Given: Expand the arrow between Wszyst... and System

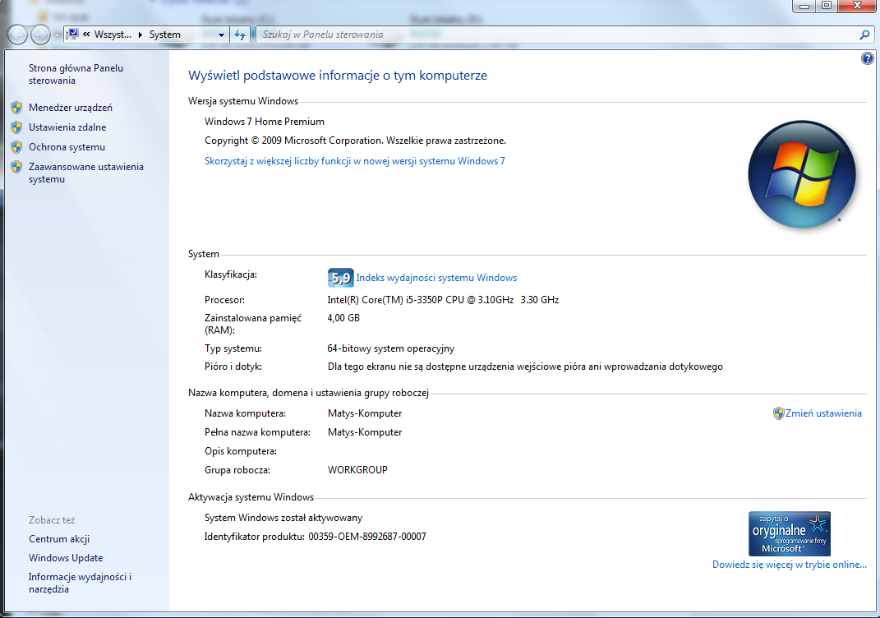Looking at the screenshot, I should (x=141, y=35).
